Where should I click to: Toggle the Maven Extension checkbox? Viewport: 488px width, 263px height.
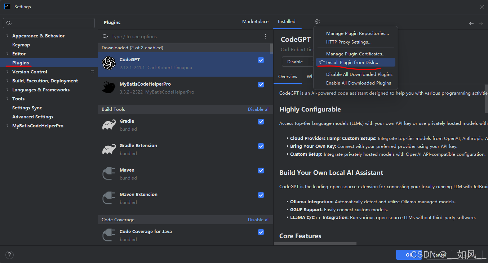click(x=261, y=195)
